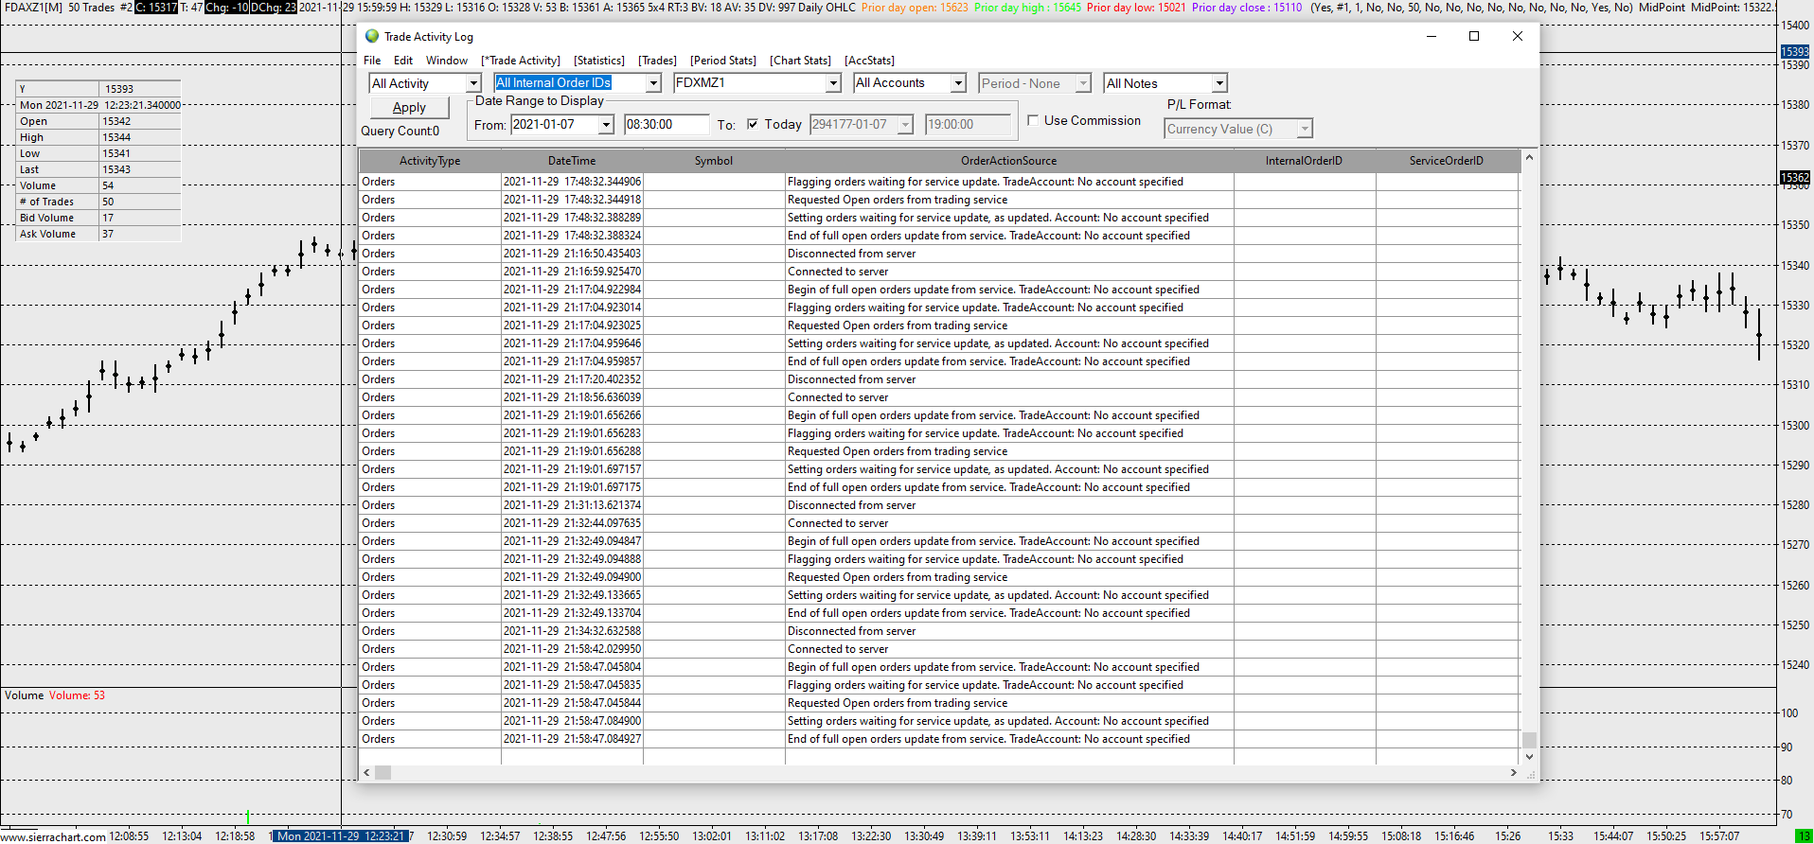Click the www.sierrachart.com link on the chart
The height and width of the screenshot is (844, 1814).
click(x=53, y=836)
